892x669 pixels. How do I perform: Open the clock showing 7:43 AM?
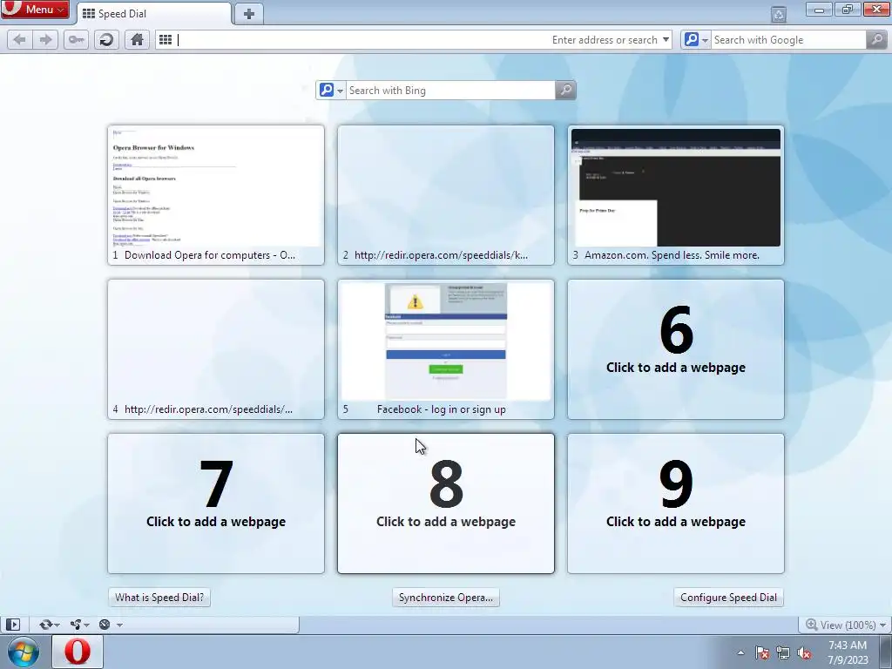tap(848, 652)
